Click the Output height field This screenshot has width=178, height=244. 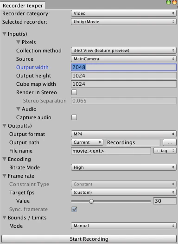click(x=124, y=76)
